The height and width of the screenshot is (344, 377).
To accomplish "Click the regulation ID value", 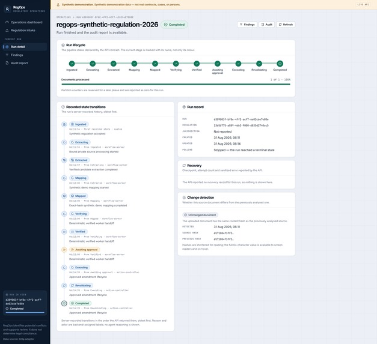I will (241, 125).
